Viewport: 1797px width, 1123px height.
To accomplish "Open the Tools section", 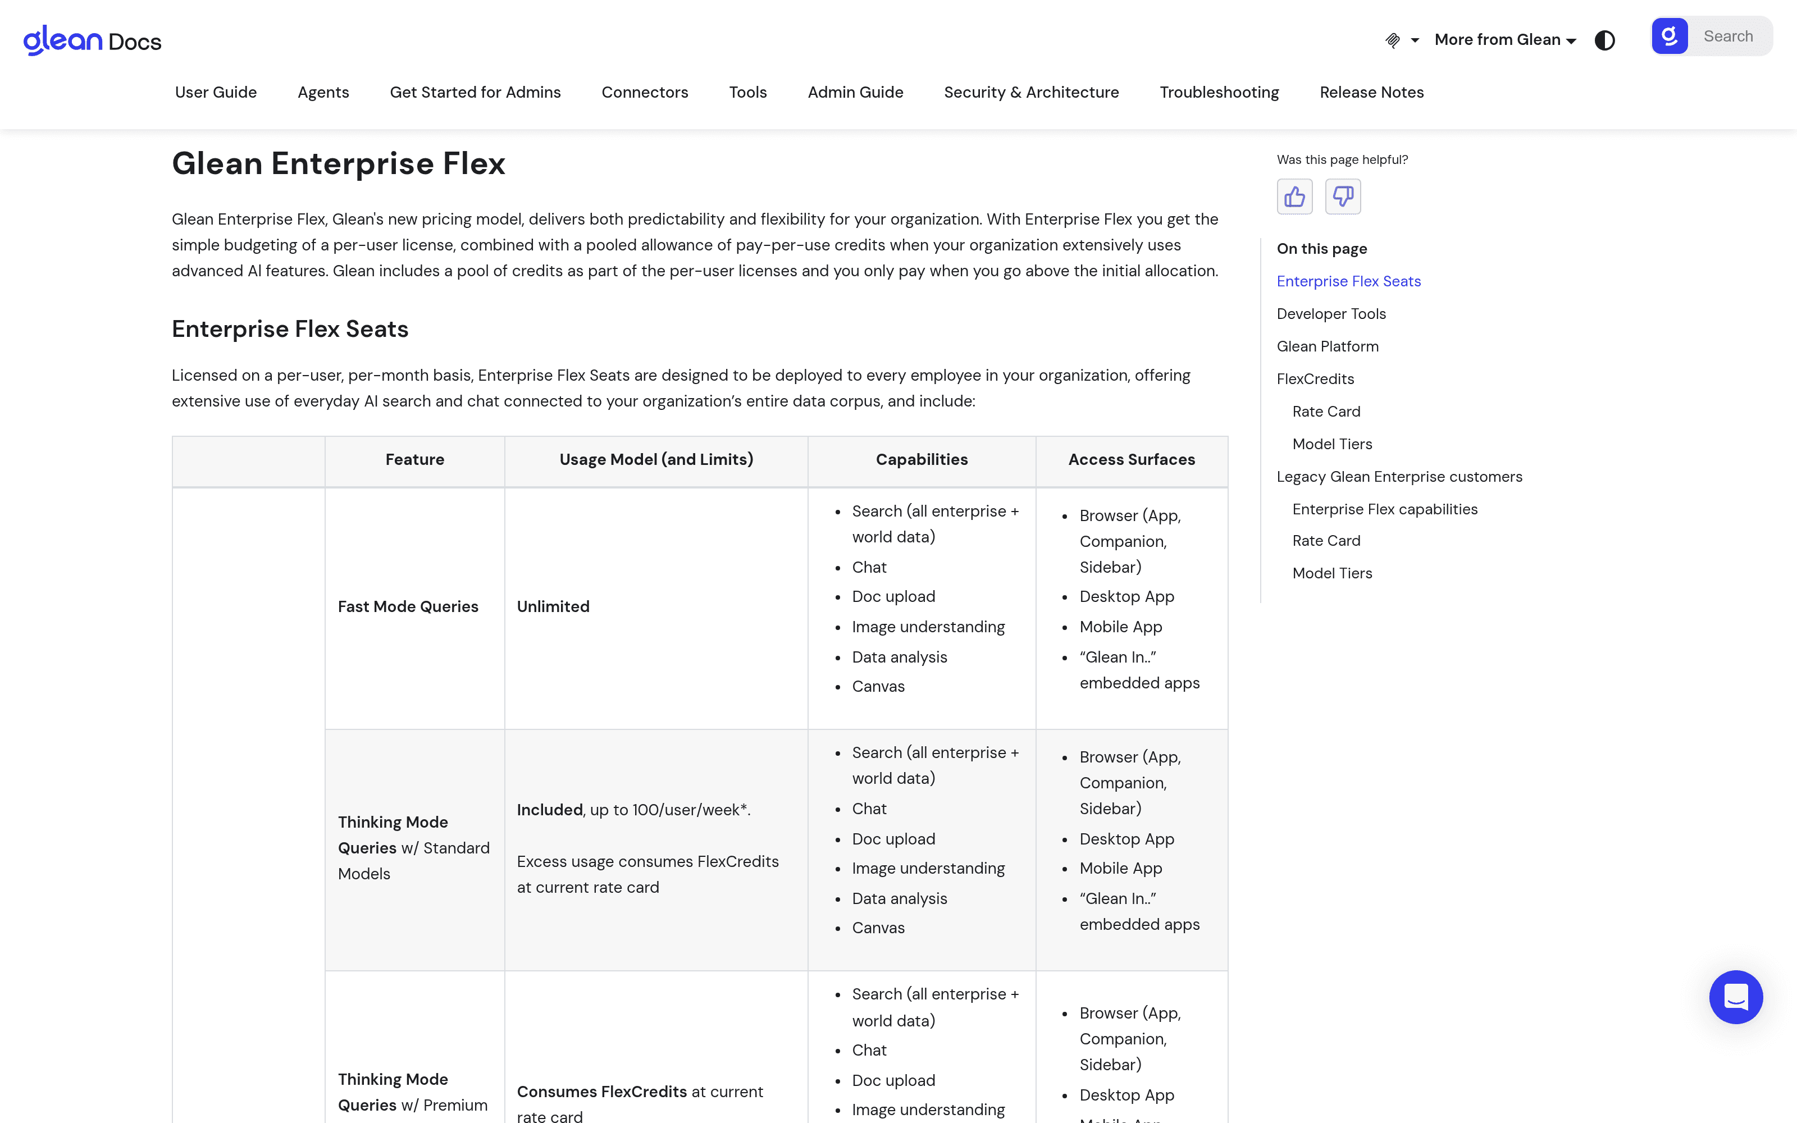I will pyautogui.click(x=748, y=92).
